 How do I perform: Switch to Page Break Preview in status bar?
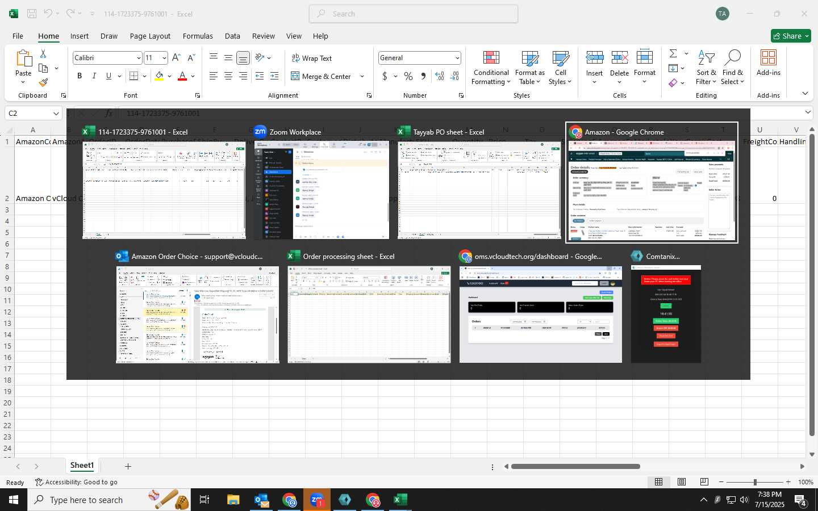pyautogui.click(x=704, y=482)
